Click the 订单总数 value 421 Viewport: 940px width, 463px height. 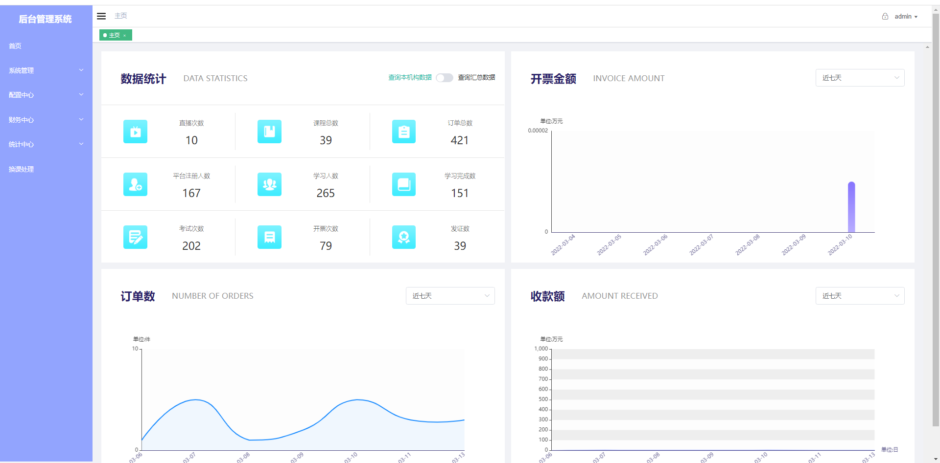click(460, 141)
